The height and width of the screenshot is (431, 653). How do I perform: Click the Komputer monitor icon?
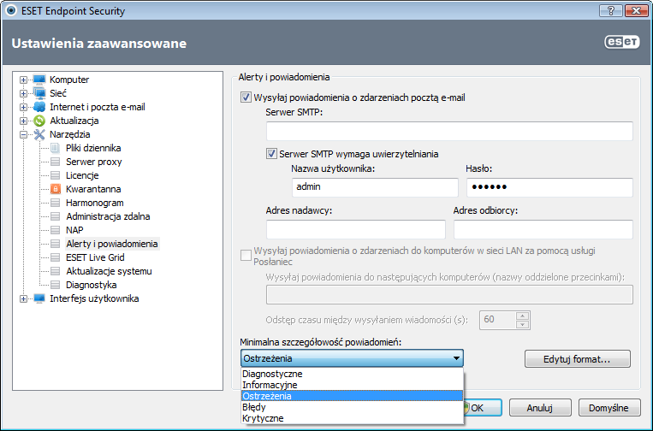pyautogui.click(x=39, y=79)
